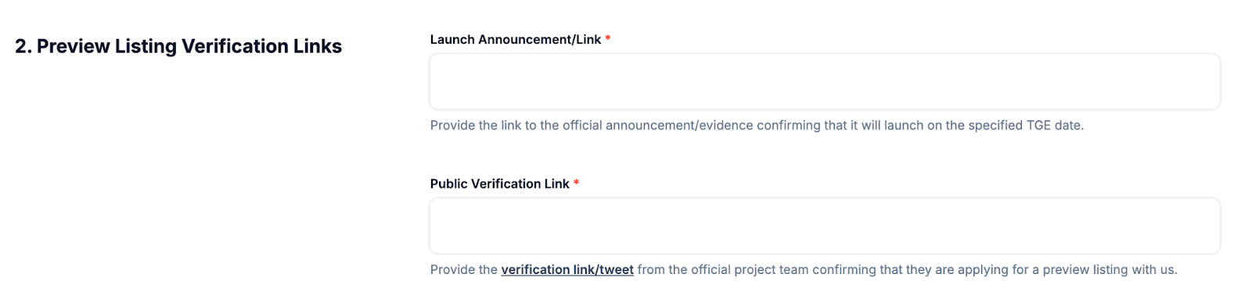1252x302 pixels.
Task: Click red asterisk beside Launch Announcement/Link
Action: tap(608, 38)
